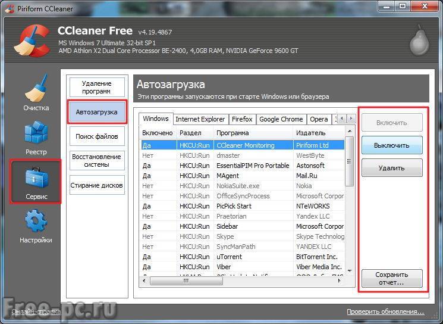Select Автозагрузка in tools list
443x324 pixels.
96,112
